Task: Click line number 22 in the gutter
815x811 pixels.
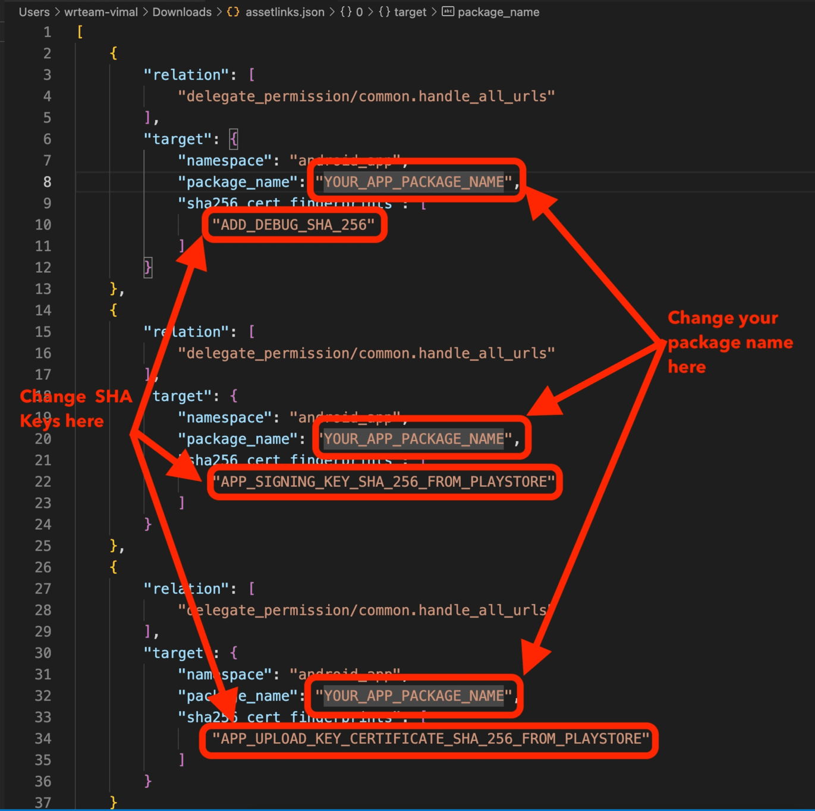Action: click(x=43, y=482)
